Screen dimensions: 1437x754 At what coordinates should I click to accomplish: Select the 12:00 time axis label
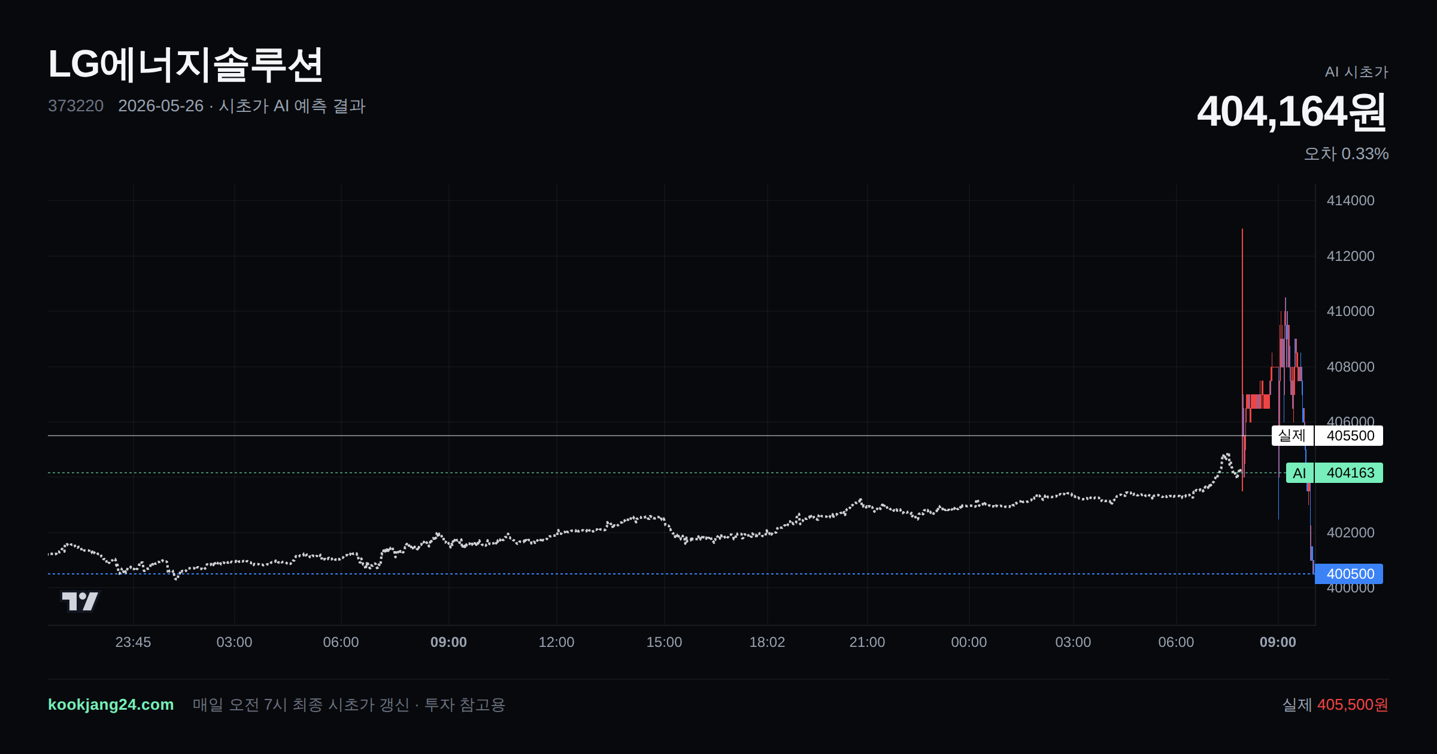(556, 642)
